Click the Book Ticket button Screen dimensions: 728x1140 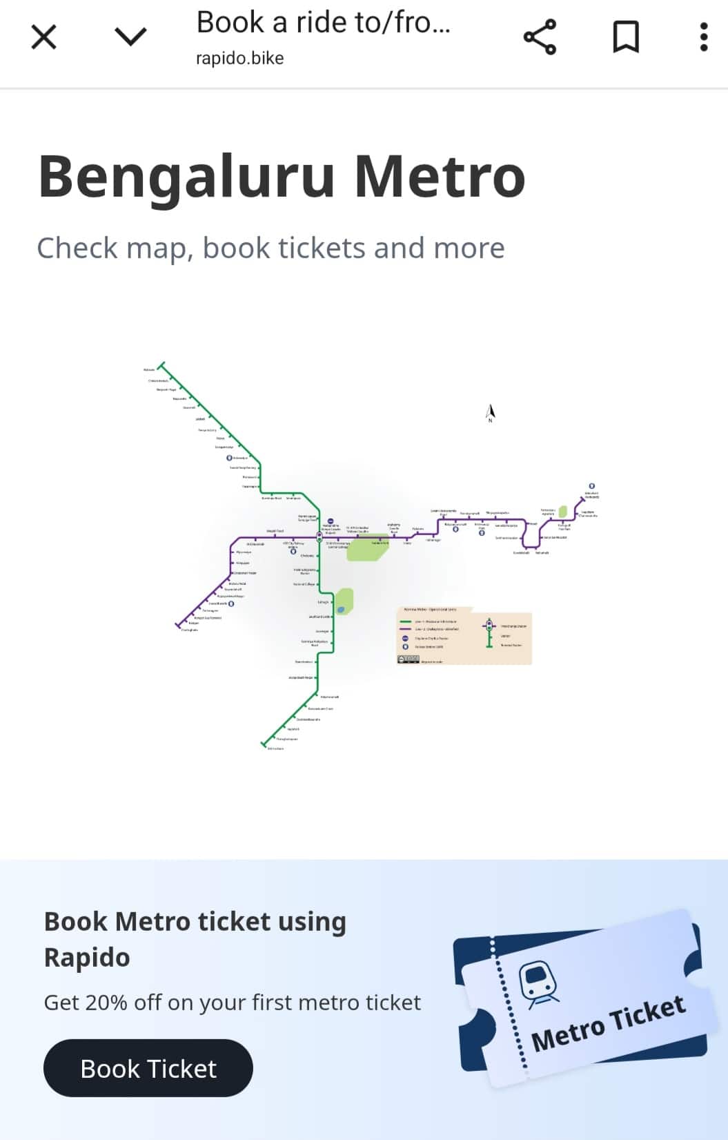(148, 1067)
